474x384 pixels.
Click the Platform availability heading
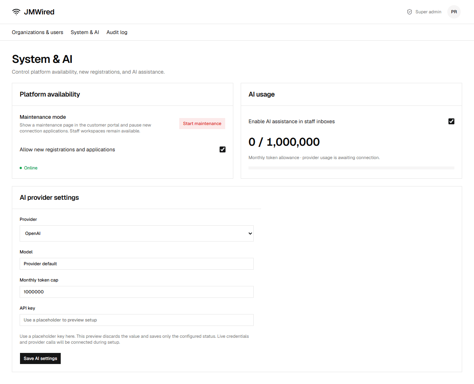50,94
